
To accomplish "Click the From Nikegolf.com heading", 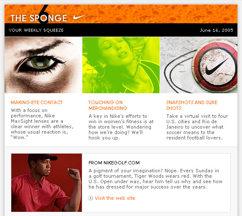I will point(114,163).
